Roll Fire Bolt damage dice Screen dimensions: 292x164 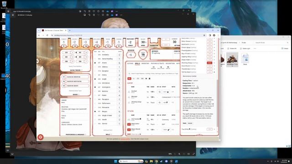[x=166, y=92]
